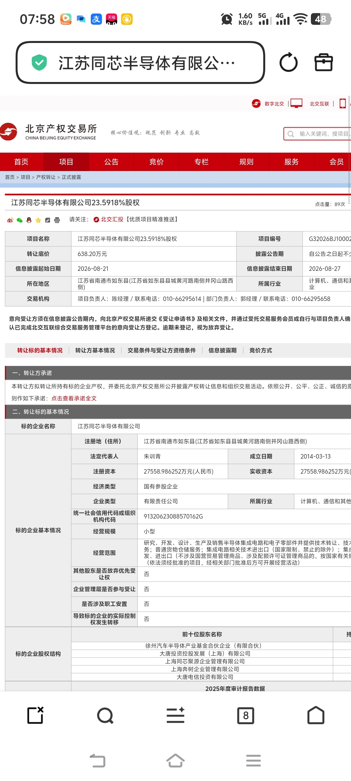Tap browser new-tab icon with x mark
The height and width of the screenshot is (781, 351).
pos(35,715)
